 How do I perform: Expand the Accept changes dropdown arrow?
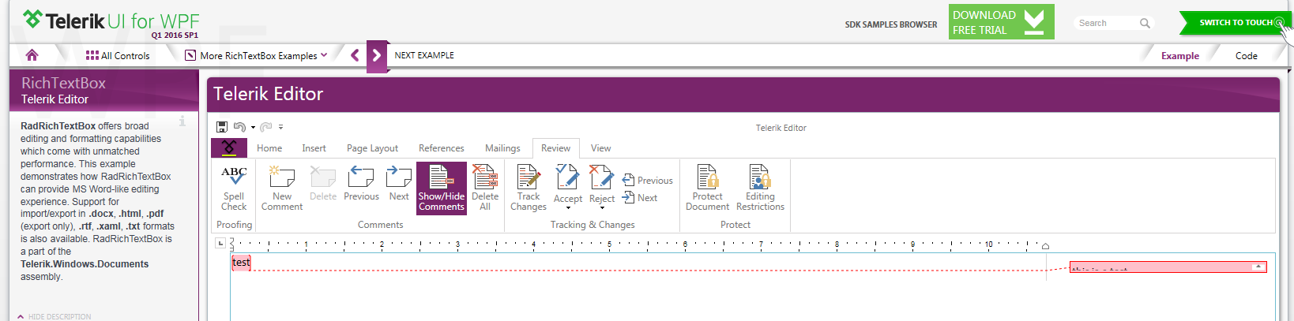click(568, 208)
